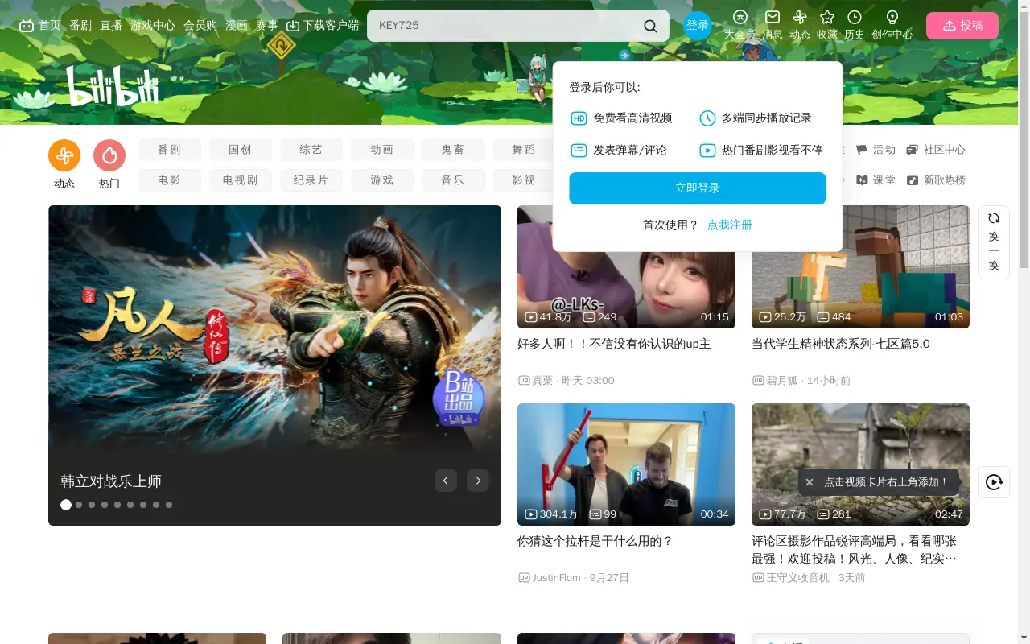The image size is (1030, 644).
Task: Open the header 动态 fan icon
Action: click(800, 25)
